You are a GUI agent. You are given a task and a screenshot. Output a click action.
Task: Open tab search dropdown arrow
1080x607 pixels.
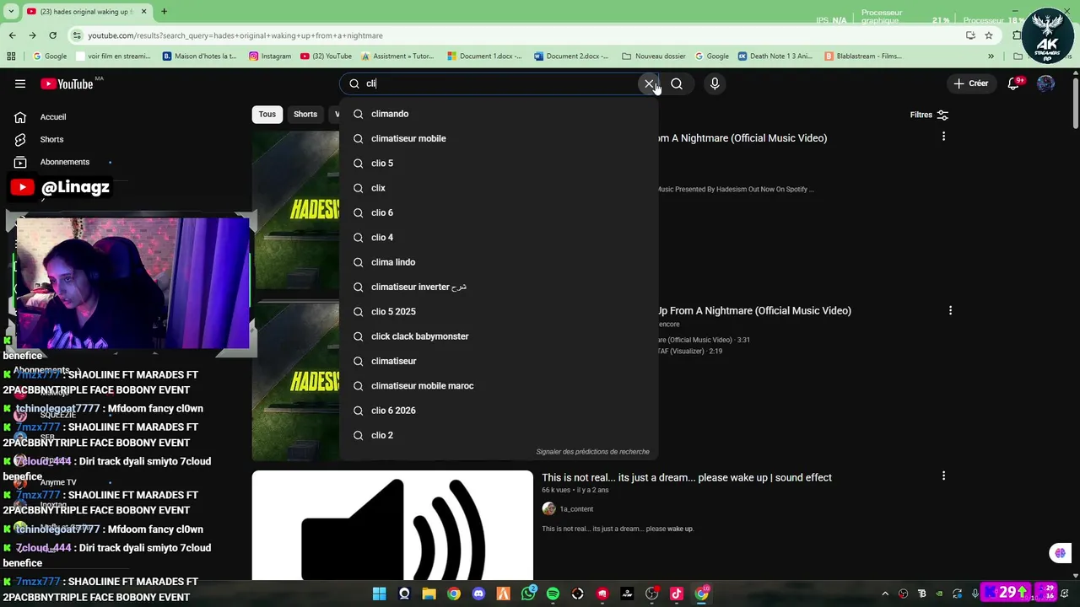coord(9,11)
